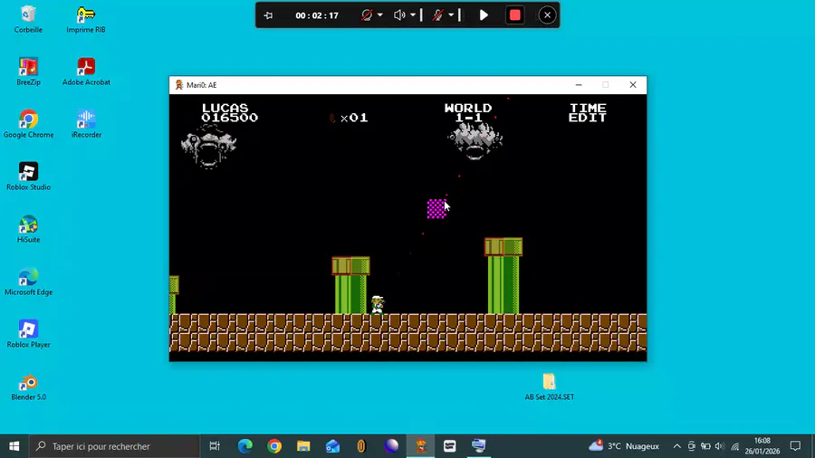Select the Google Chrome desktop shortcut
The image size is (815, 458).
pyautogui.click(x=28, y=125)
